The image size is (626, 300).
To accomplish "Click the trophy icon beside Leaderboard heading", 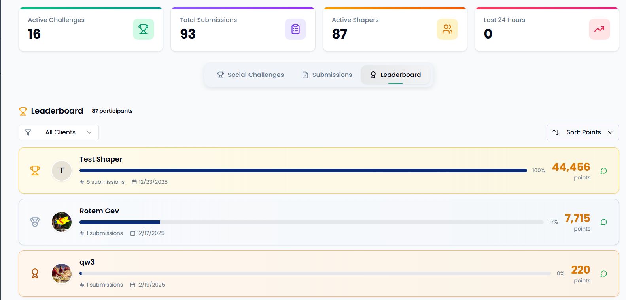I will point(23,111).
